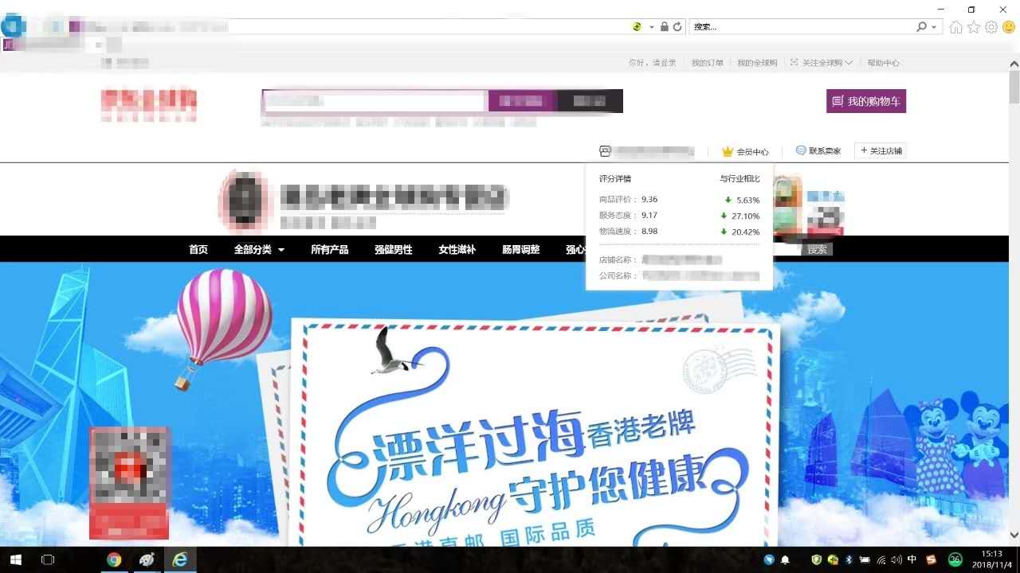Open the 关注全球购 chevron dropdown

849,62
